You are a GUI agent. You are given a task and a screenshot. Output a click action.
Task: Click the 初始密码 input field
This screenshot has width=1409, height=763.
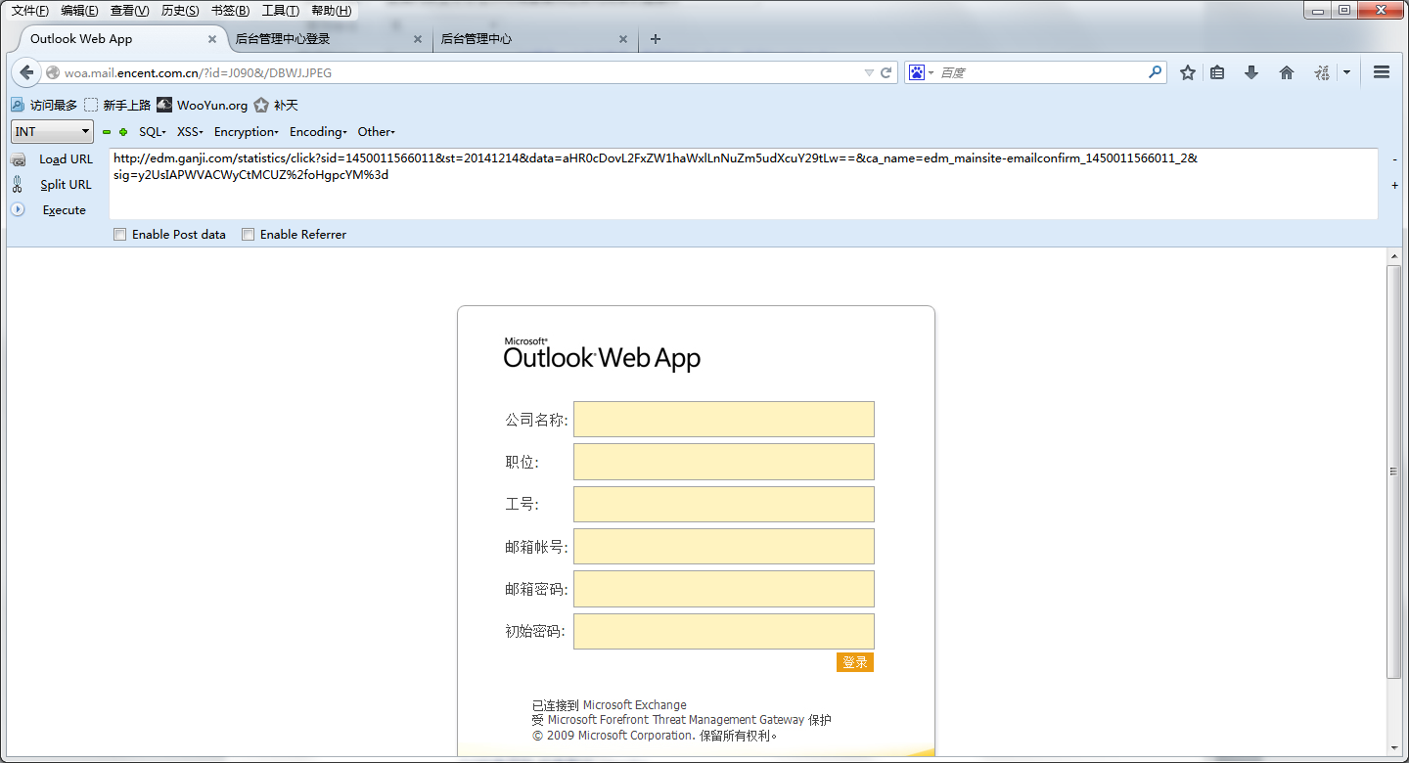(x=724, y=631)
